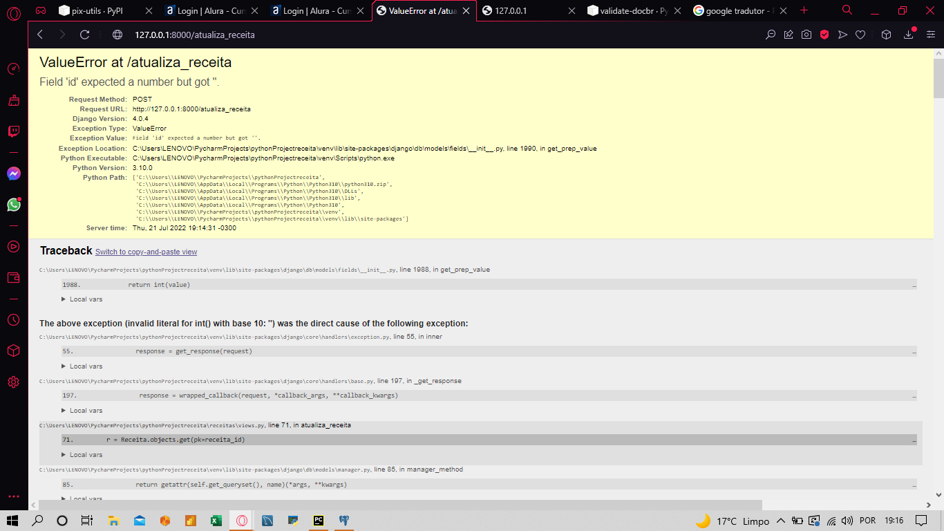Expand context ellipsis on line 1988 row

coord(914,285)
